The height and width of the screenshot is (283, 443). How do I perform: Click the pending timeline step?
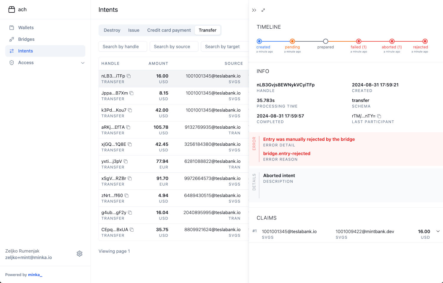292,41
